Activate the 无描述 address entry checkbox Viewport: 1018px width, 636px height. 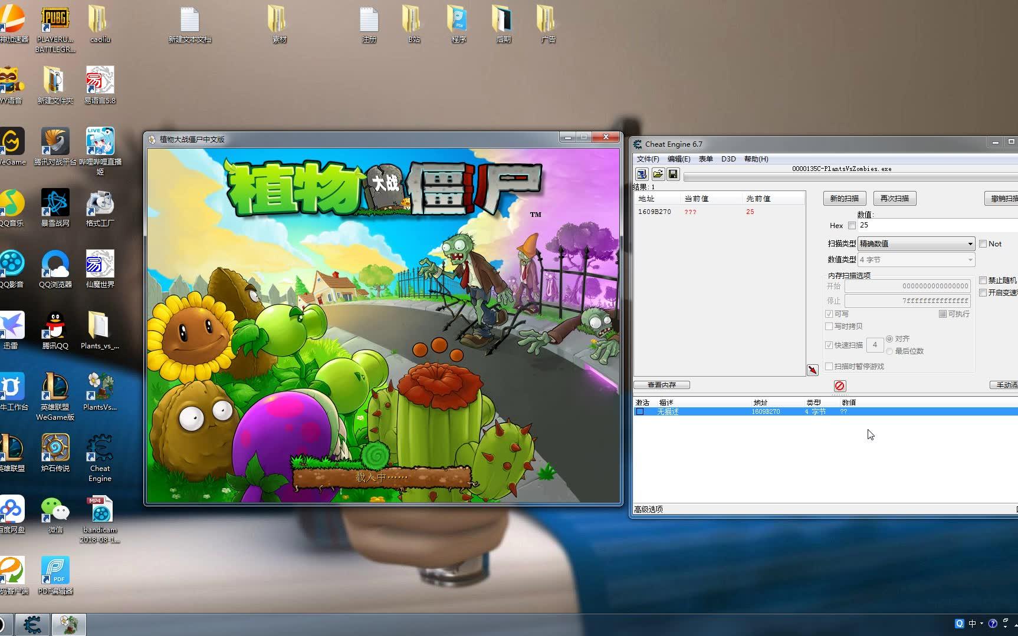(x=639, y=411)
